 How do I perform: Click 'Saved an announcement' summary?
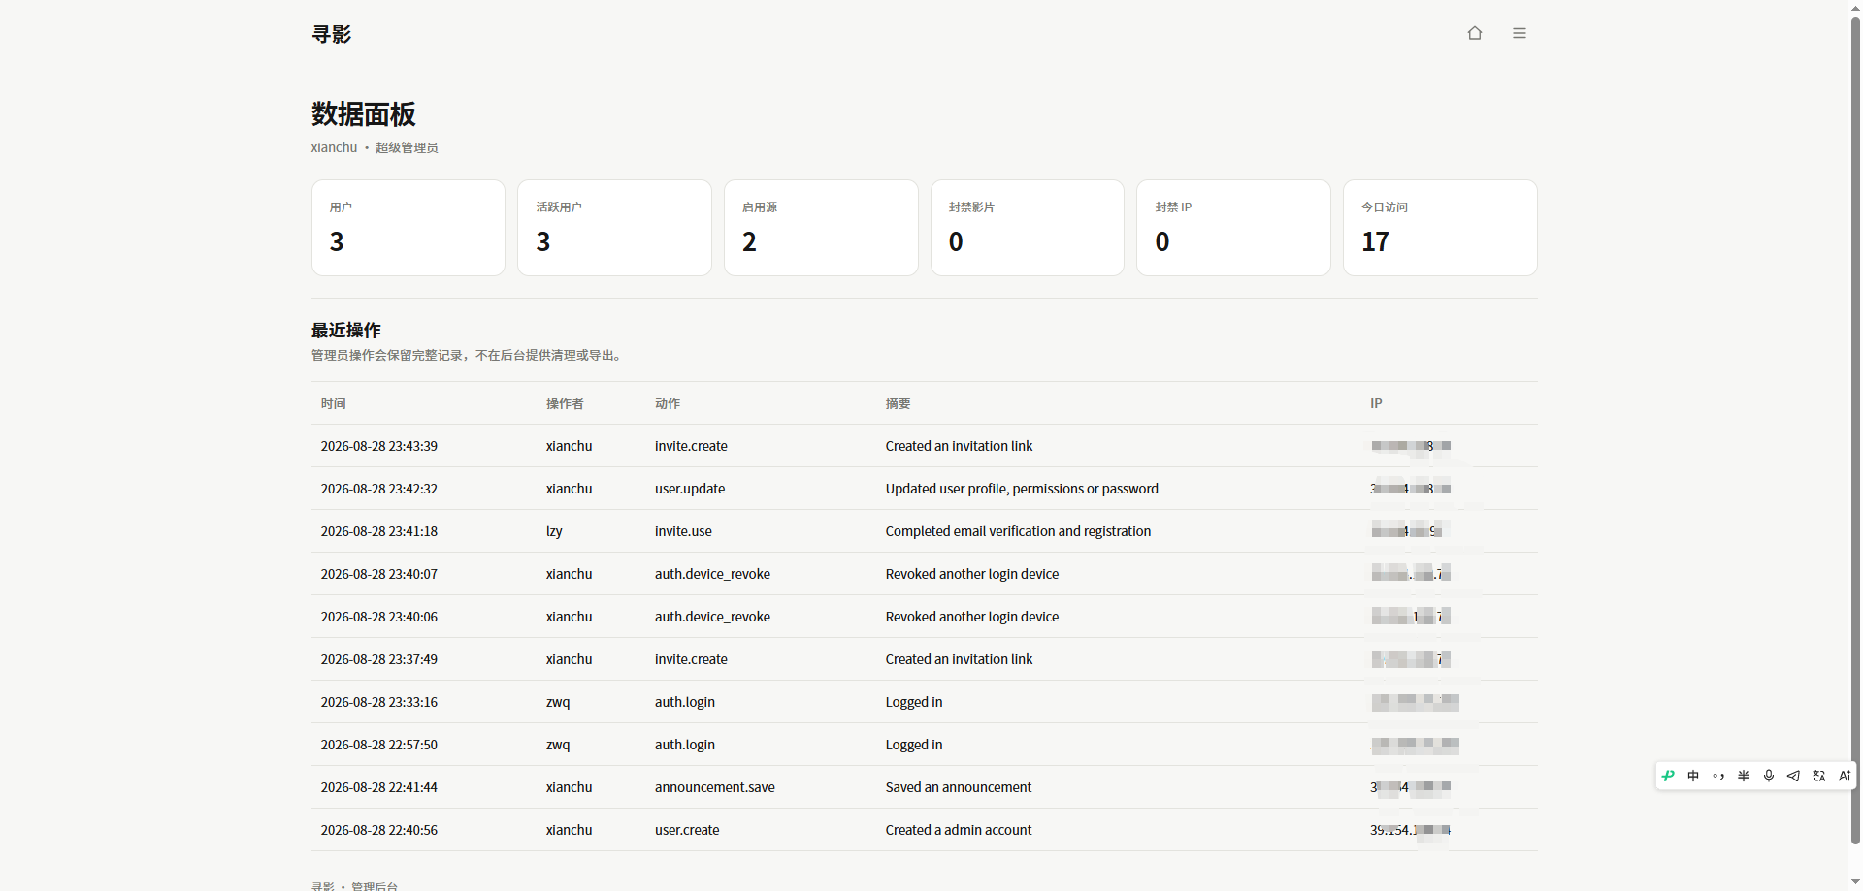pos(959,787)
